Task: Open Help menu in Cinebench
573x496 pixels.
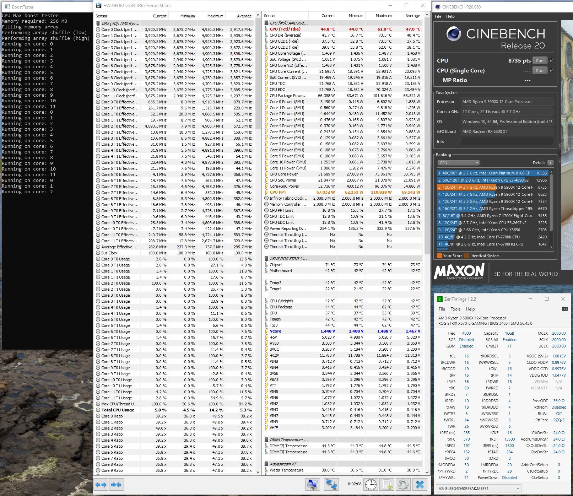Action: 450,16
